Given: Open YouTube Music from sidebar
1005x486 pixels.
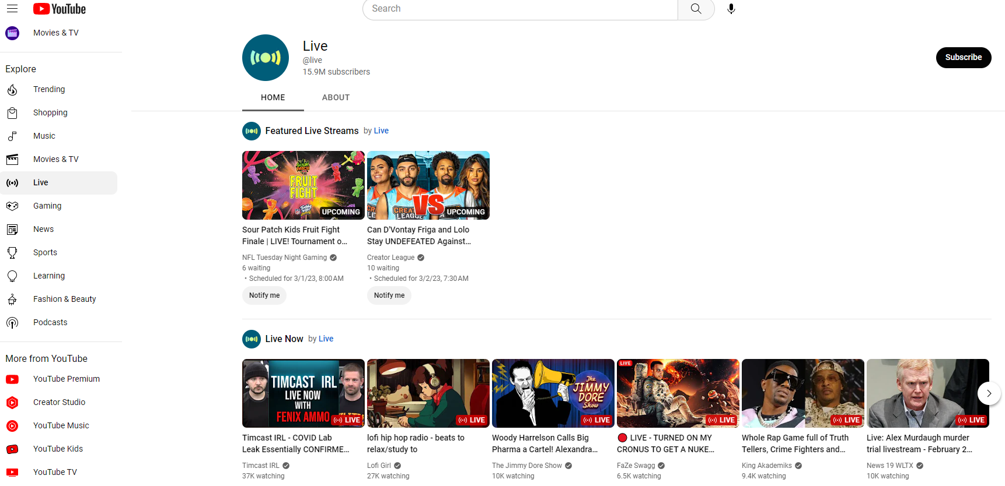Looking at the screenshot, I should click(61, 425).
